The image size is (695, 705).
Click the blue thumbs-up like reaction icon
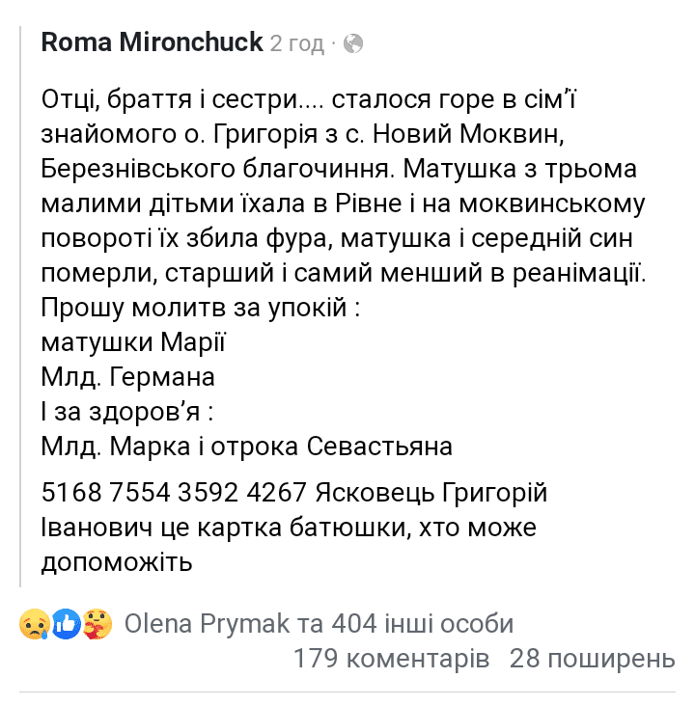pyautogui.click(x=67, y=624)
